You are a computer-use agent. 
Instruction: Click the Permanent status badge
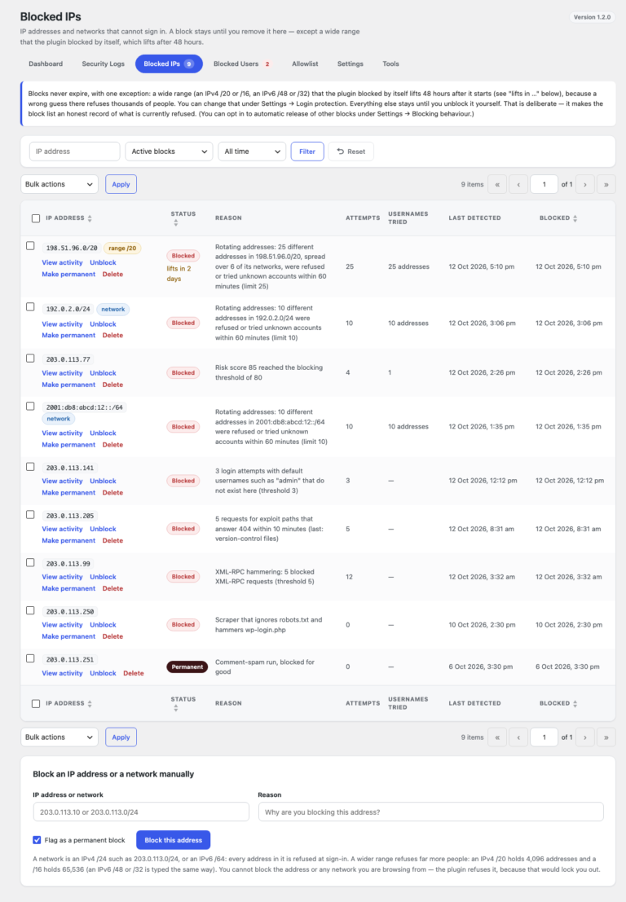(187, 667)
